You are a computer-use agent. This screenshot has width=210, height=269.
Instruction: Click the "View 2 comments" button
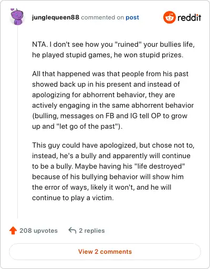point(105,252)
